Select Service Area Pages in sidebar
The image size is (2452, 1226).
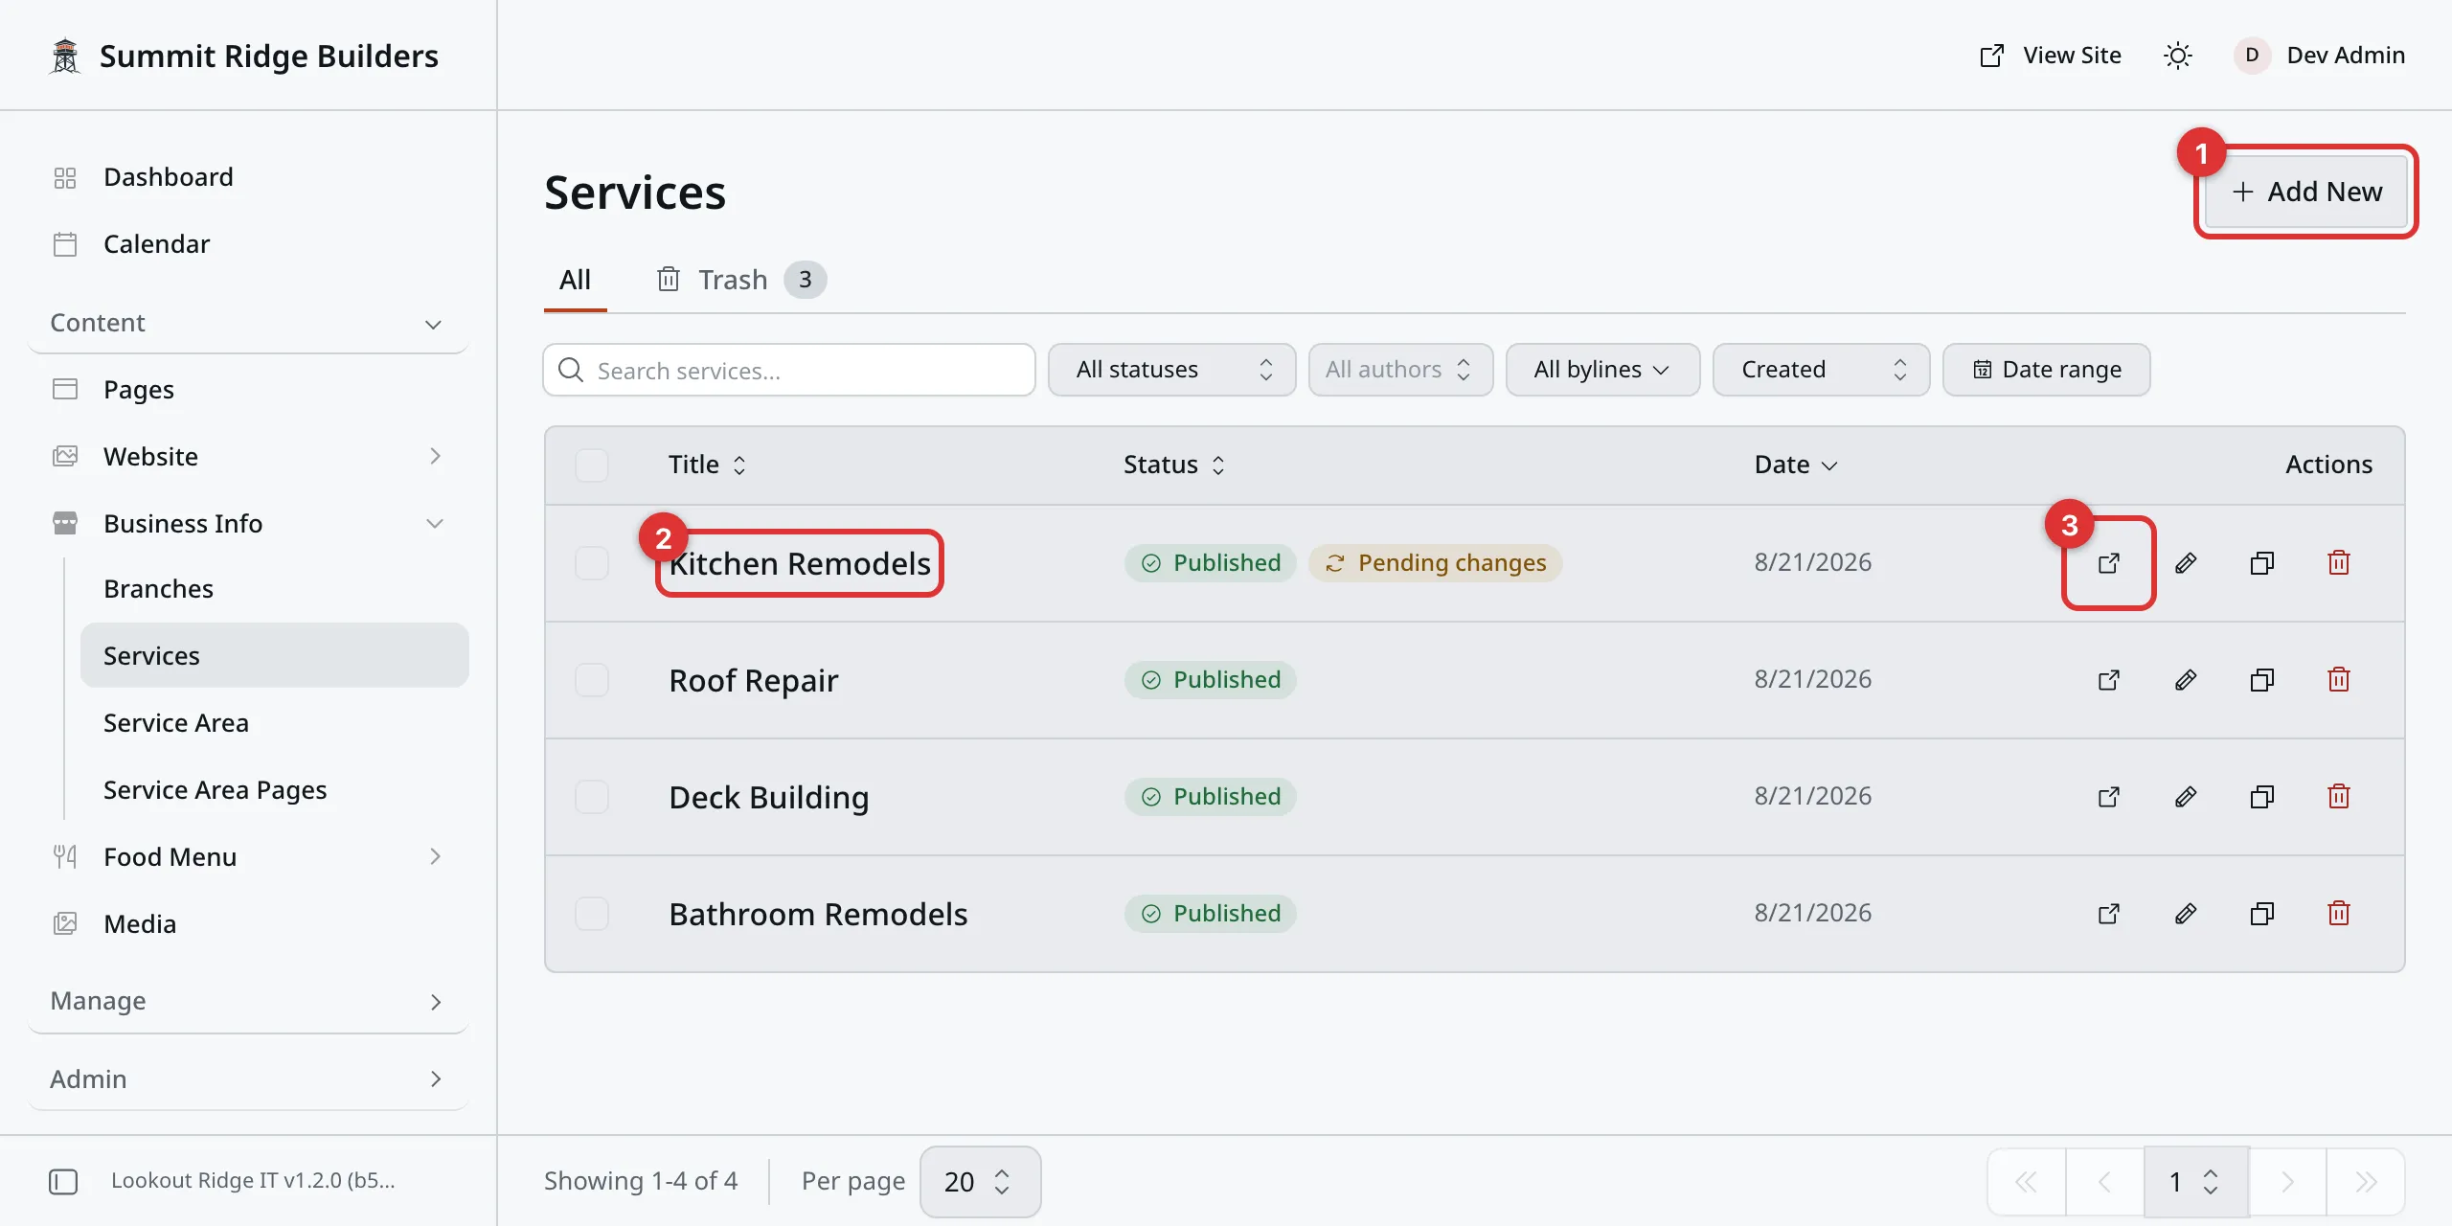275,790
